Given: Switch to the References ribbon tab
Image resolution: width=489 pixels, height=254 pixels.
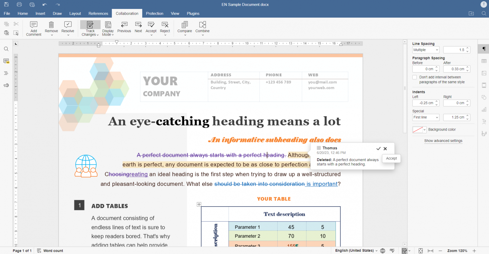Looking at the screenshot, I should (x=98, y=13).
